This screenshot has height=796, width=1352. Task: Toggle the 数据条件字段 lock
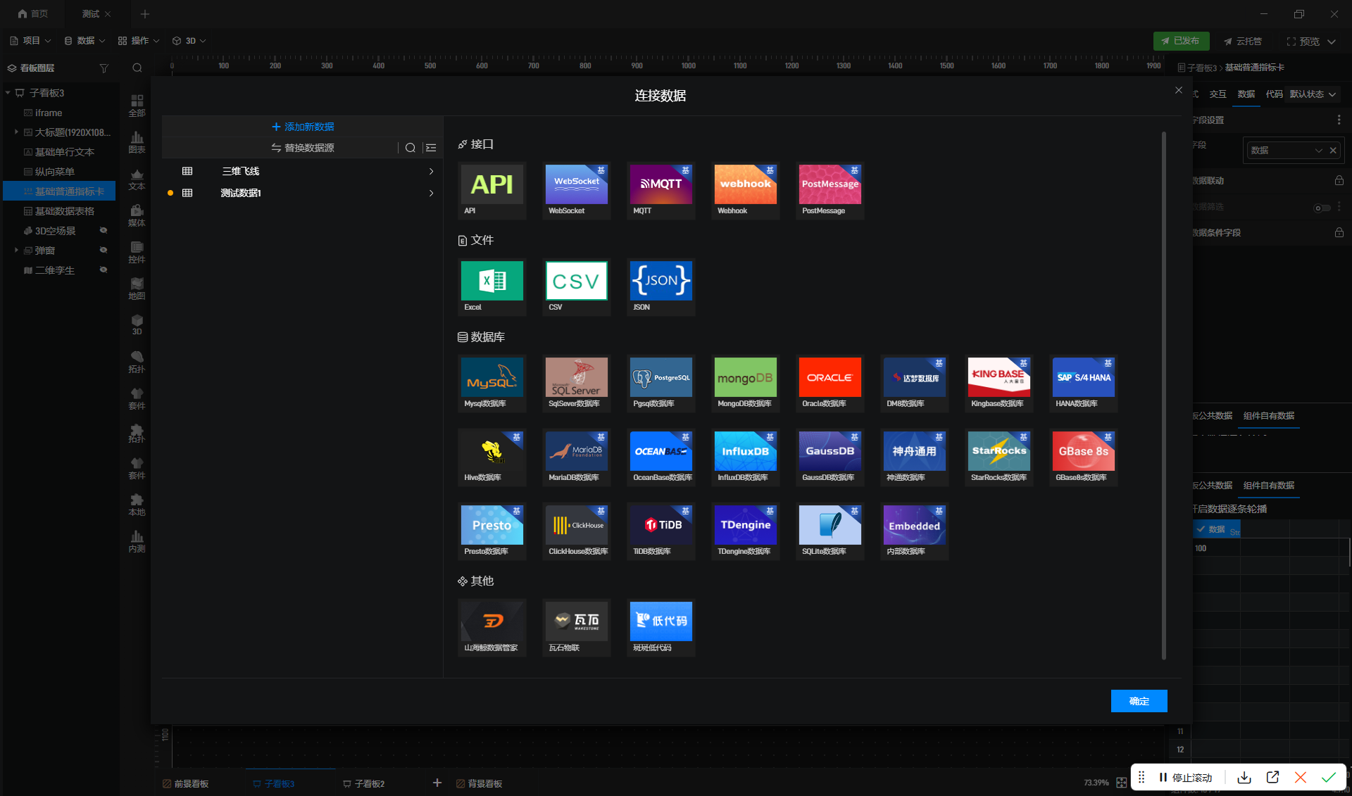(1339, 233)
